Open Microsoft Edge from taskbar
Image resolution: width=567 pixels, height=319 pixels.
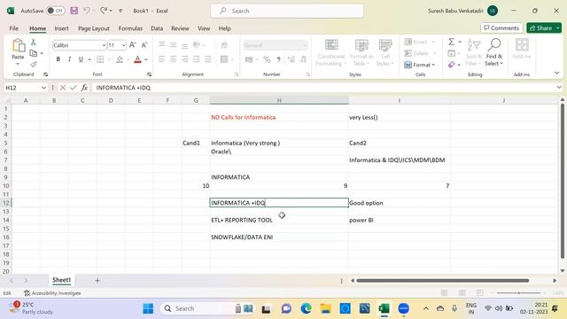pyautogui.click(x=306, y=308)
